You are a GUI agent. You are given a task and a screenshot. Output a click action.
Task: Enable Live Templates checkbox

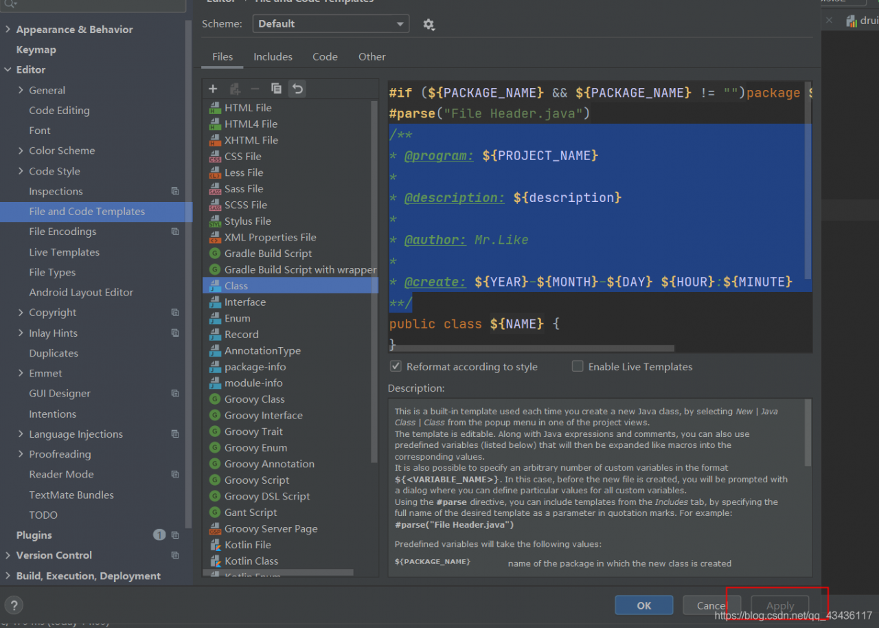click(578, 366)
